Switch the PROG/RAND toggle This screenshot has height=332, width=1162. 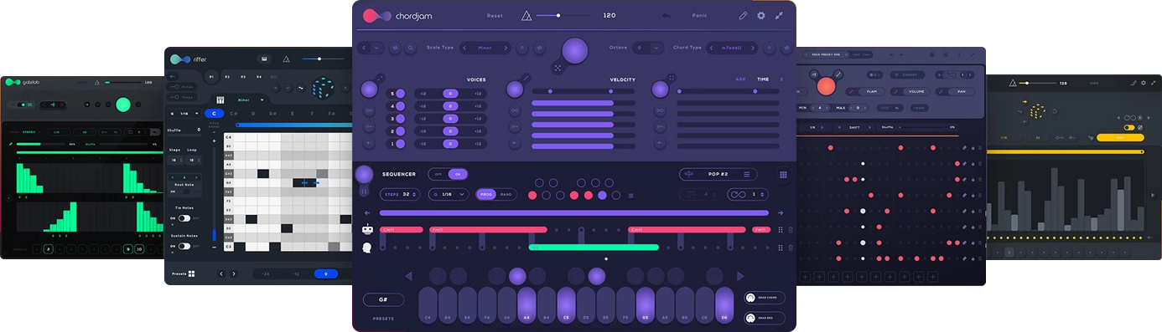click(497, 194)
